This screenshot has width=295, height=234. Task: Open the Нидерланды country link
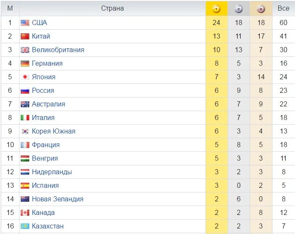[x=52, y=172]
